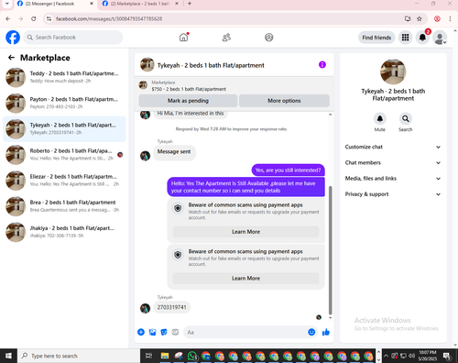Expand Privacy & support section
Screen dimensions: 458x363
click(393, 194)
